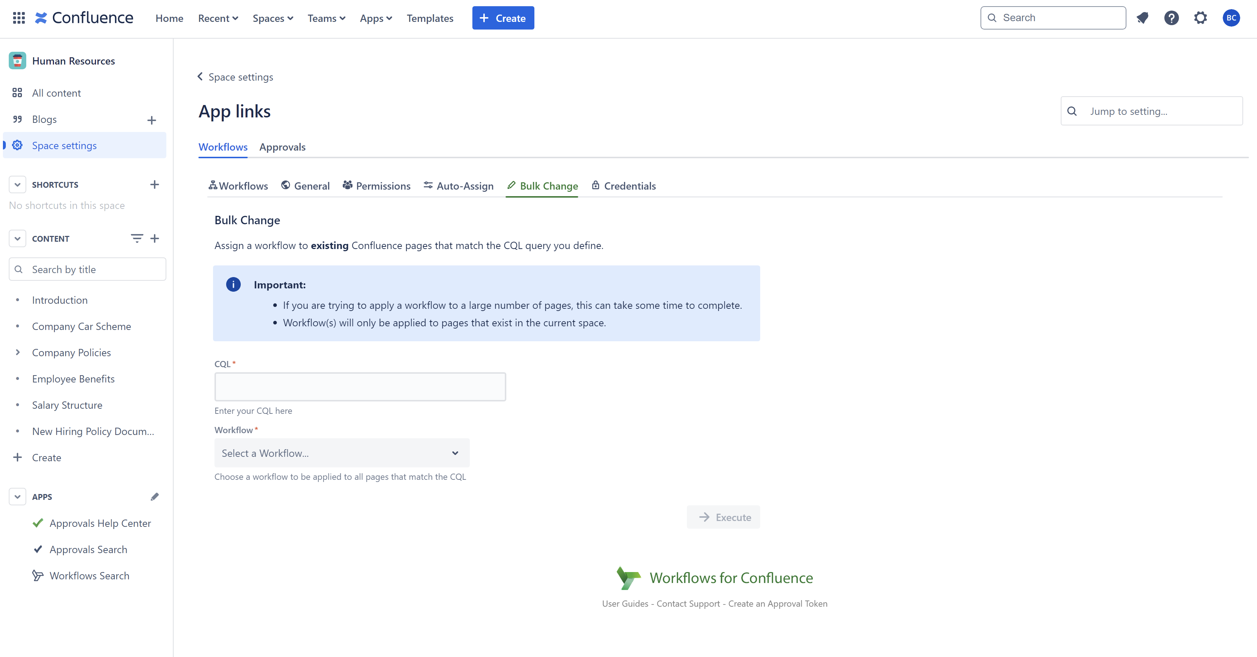Open the app switcher grid icon
Viewport: 1257px width, 657px height.
tap(19, 18)
